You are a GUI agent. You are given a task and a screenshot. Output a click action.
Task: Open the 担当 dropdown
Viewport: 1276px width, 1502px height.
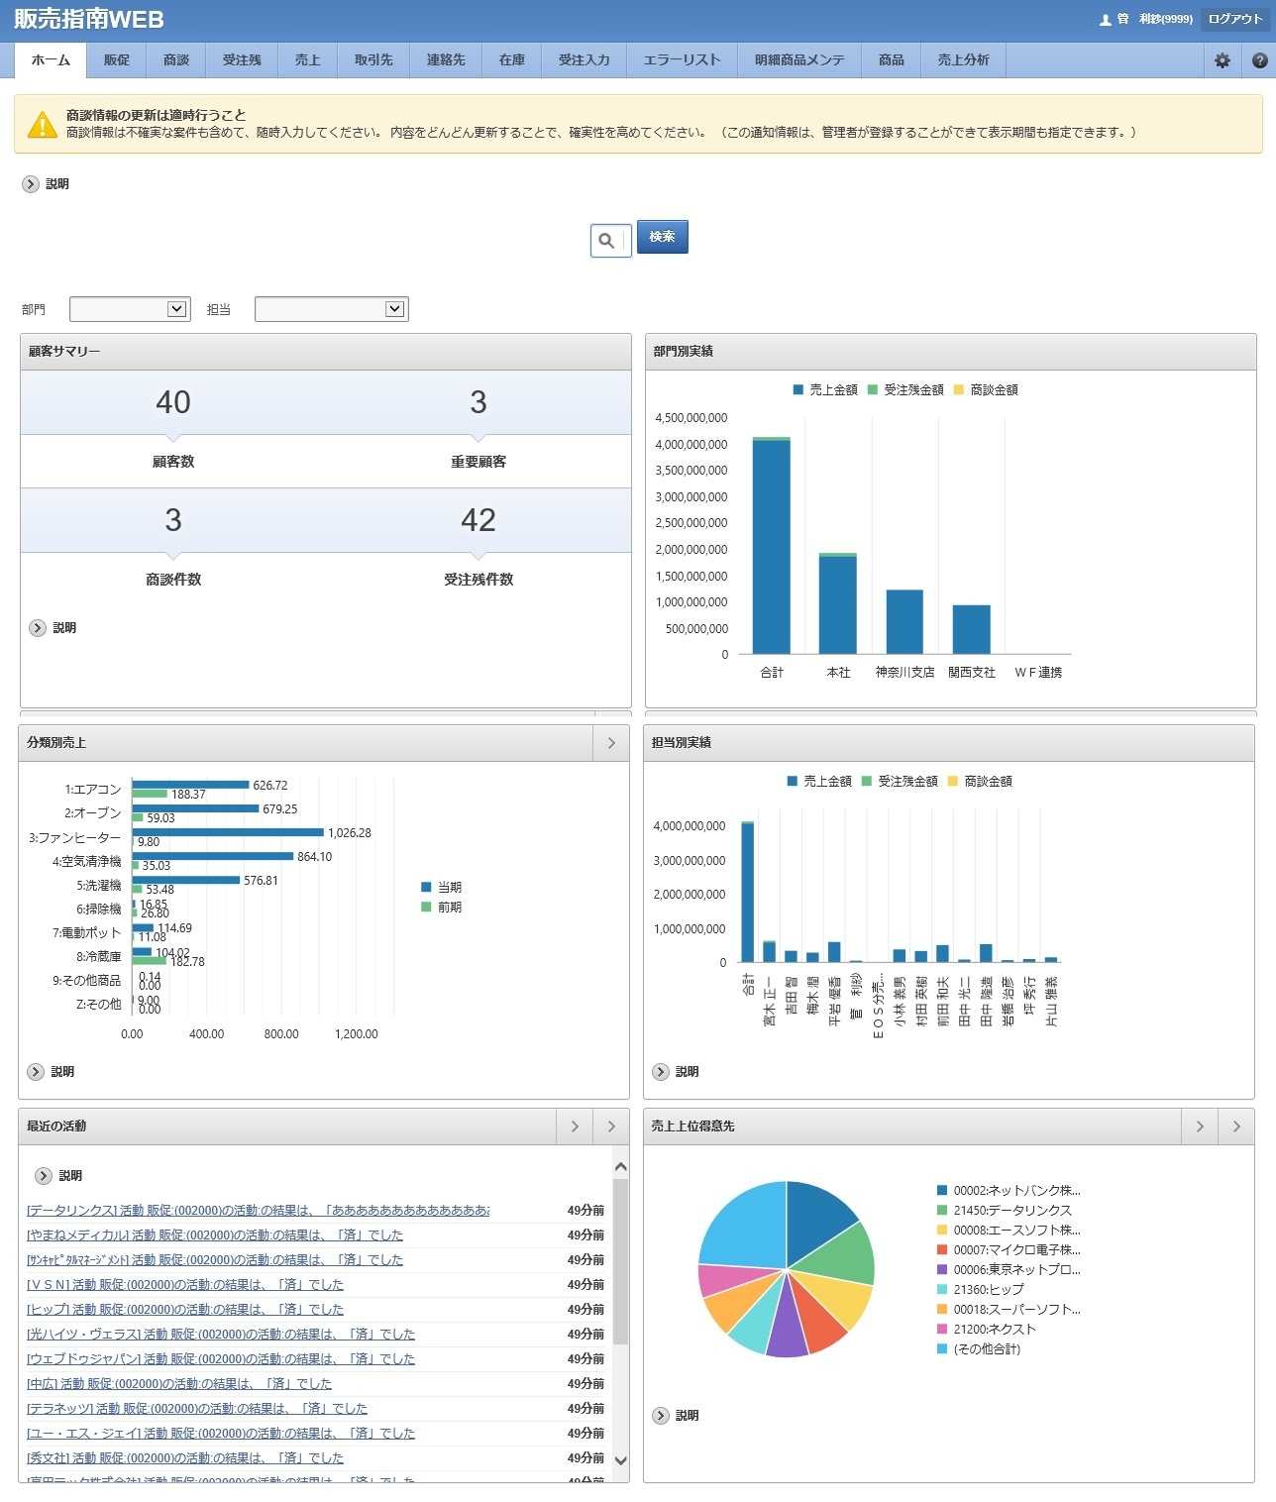[331, 309]
